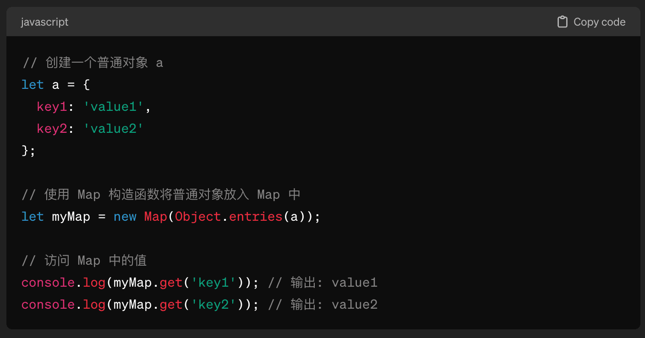The image size is (645, 338).
Task: Click the clipboard icon beside Copy code
Action: pyautogui.click(x=562, y=22)
